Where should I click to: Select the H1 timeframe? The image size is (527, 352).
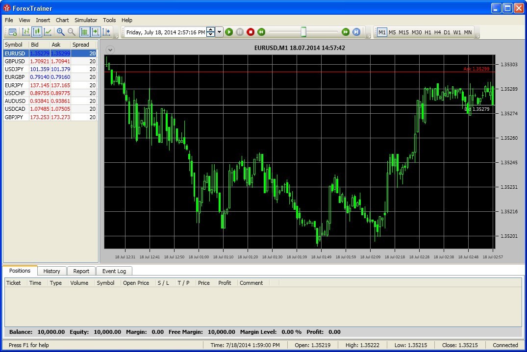tap(428, 32)
